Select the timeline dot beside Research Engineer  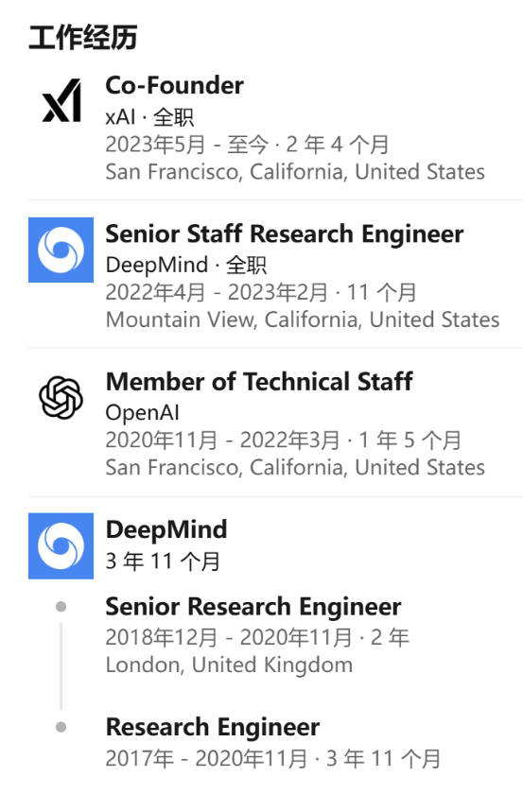(x=61, y=727)
